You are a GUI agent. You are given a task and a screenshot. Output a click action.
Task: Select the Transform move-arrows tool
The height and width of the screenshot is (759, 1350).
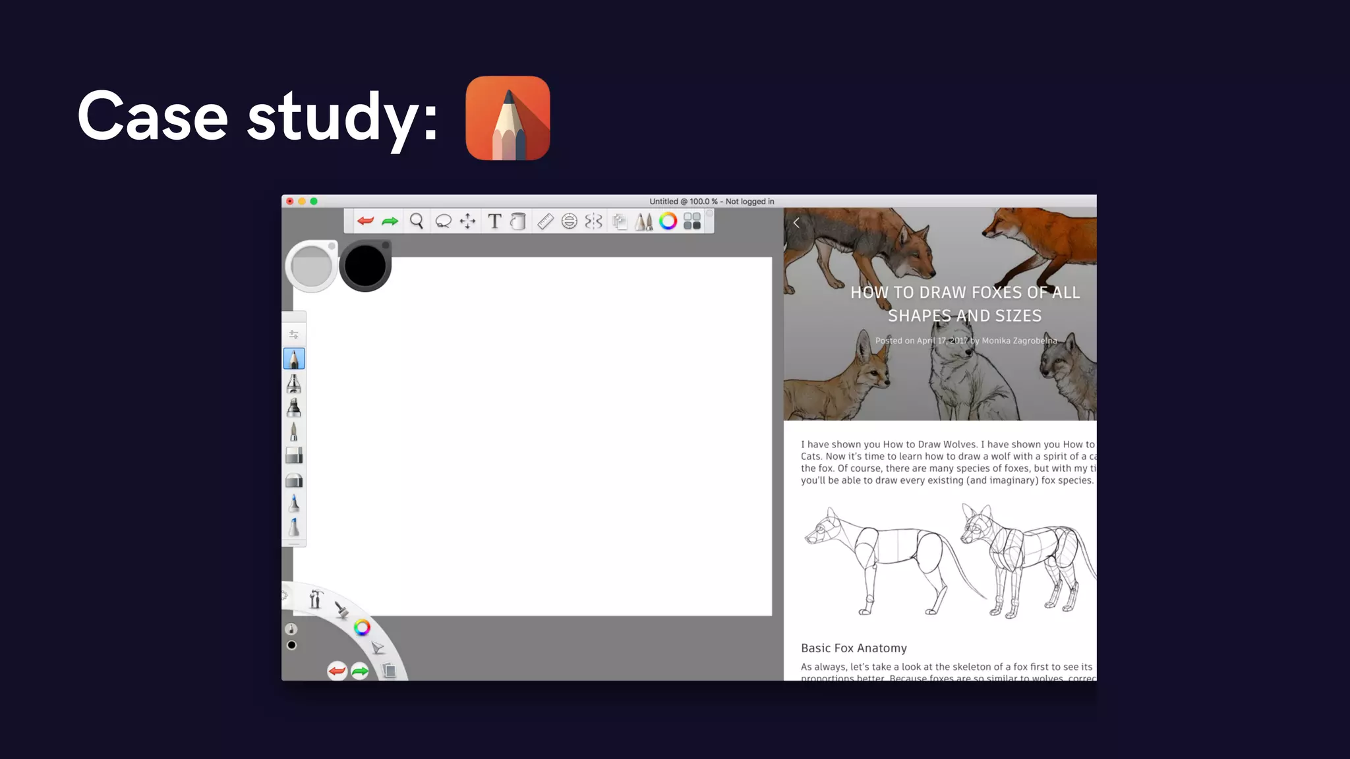tap(467, 221)
